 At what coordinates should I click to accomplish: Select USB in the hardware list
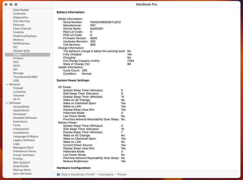coord(16,80)
